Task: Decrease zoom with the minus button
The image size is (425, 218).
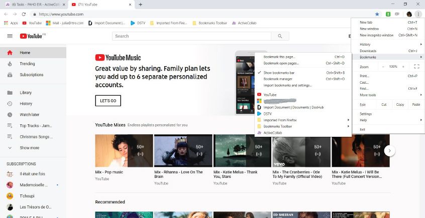Action: pyautogui.click(x=383, y=67)
